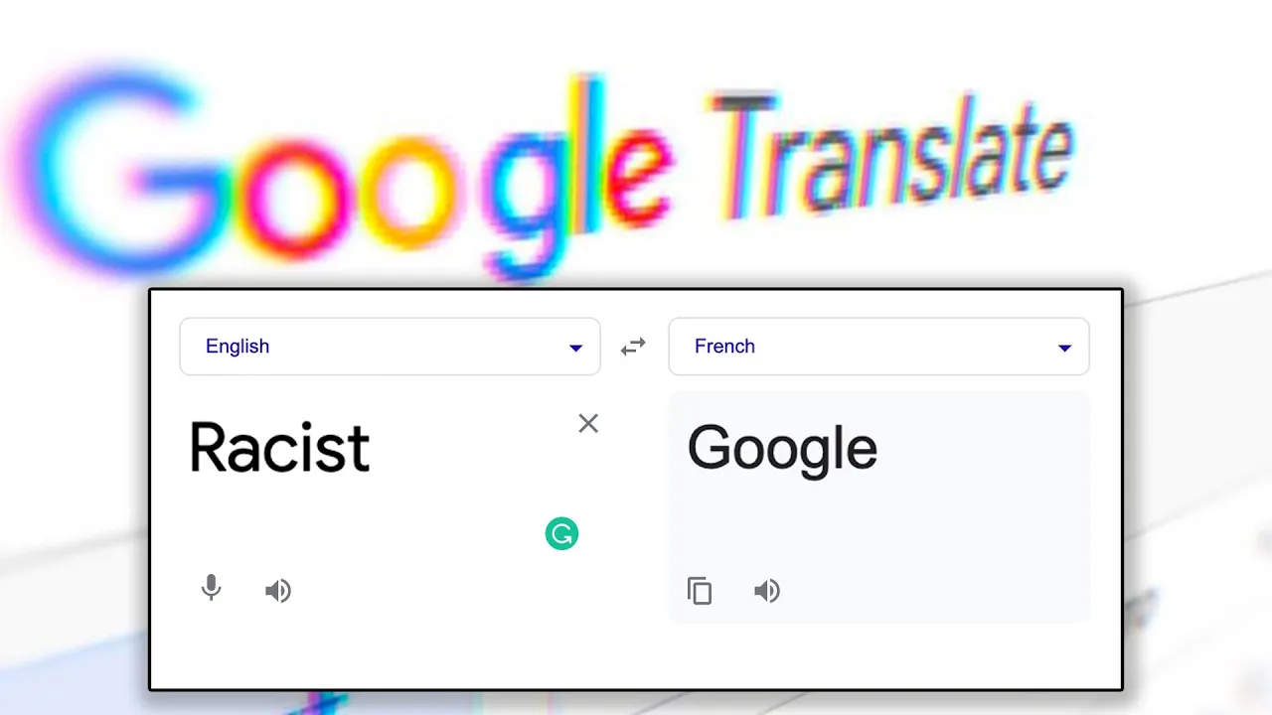Expand the arrow beside English
Viewport: 1272px width, 715px height.
pos(575,349)
